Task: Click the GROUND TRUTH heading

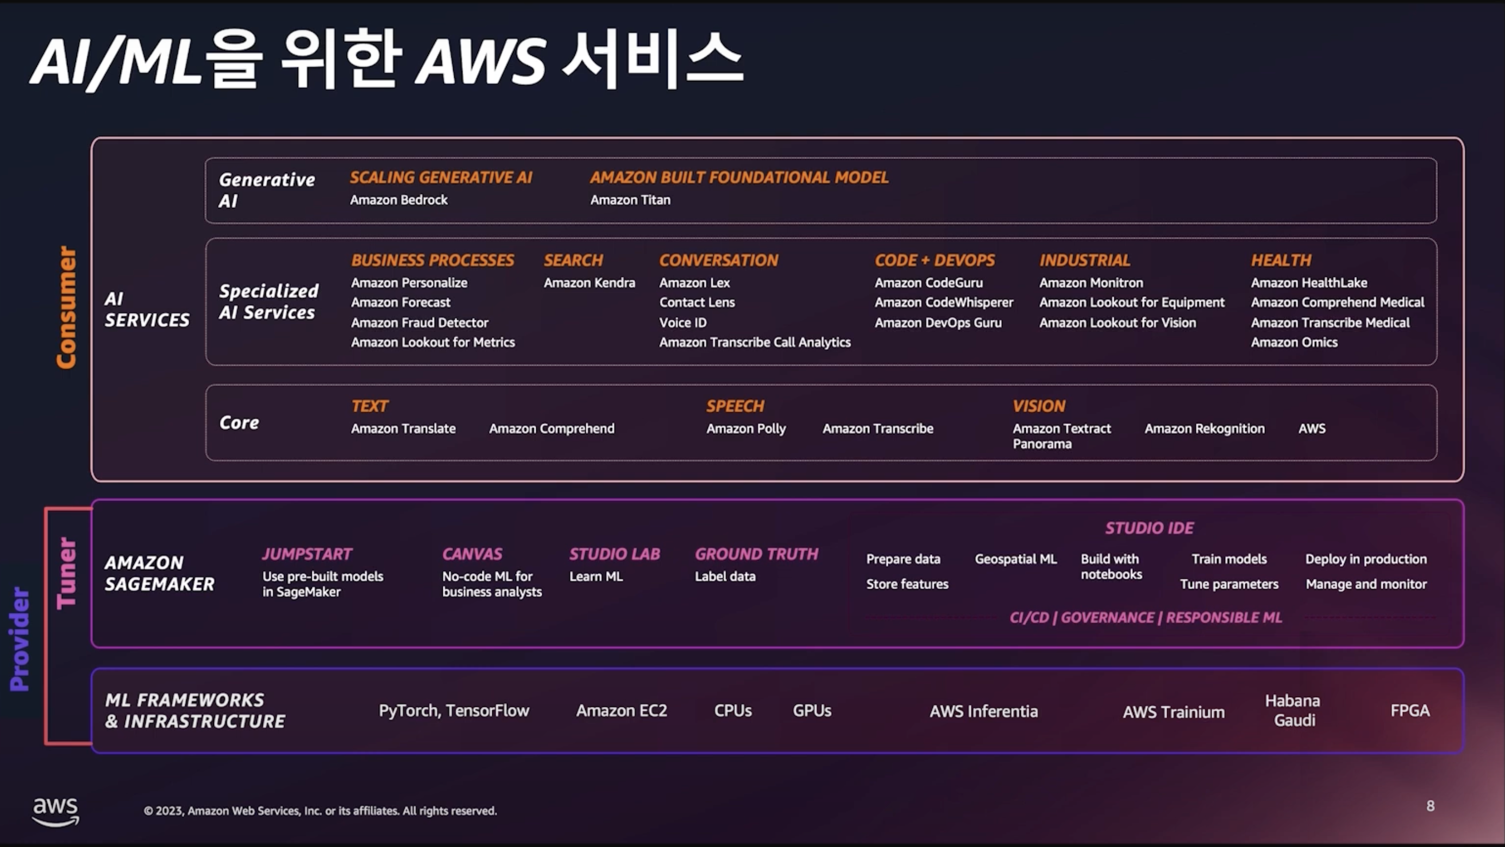Action: [757, 554]
